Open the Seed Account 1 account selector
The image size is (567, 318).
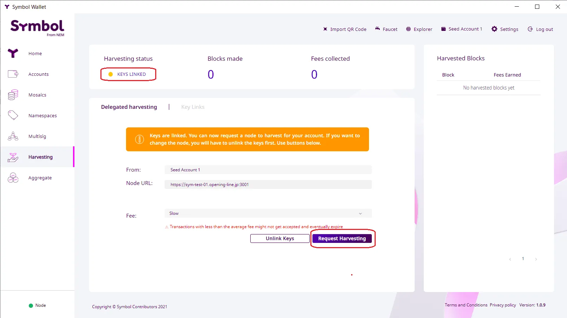pos(462,29)
